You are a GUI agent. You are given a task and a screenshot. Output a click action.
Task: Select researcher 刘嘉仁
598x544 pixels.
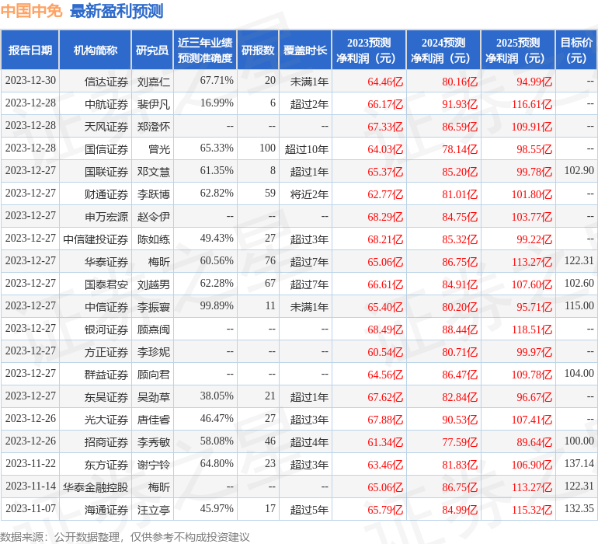[154, 82]
